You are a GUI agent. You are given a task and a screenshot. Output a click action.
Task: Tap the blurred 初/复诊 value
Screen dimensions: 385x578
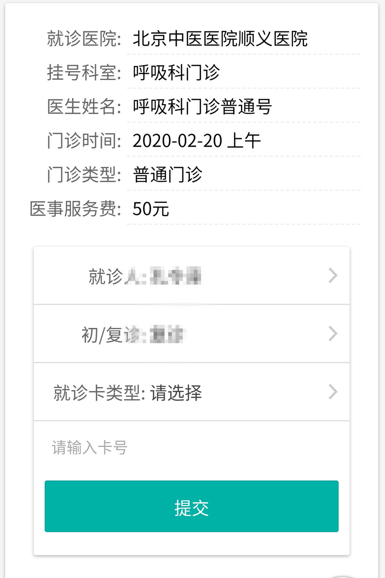coord(172,335)
